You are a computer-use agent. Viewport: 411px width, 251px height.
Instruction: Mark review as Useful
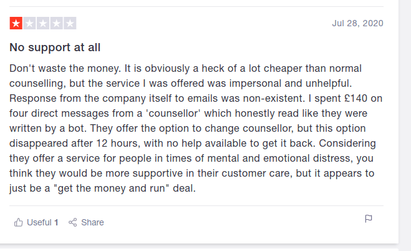[x=39, y=222]
